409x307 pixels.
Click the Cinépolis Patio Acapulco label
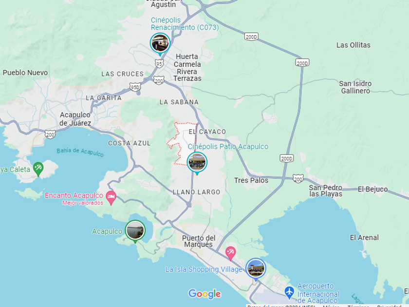[228, 147]
